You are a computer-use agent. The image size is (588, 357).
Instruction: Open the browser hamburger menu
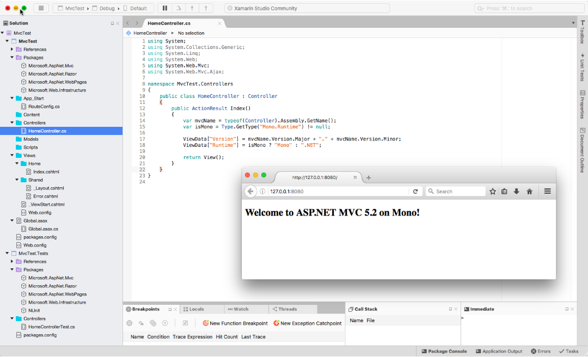click(x=548, y=191)
